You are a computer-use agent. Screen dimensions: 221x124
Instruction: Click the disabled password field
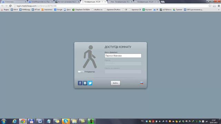(x=123, y=63)
